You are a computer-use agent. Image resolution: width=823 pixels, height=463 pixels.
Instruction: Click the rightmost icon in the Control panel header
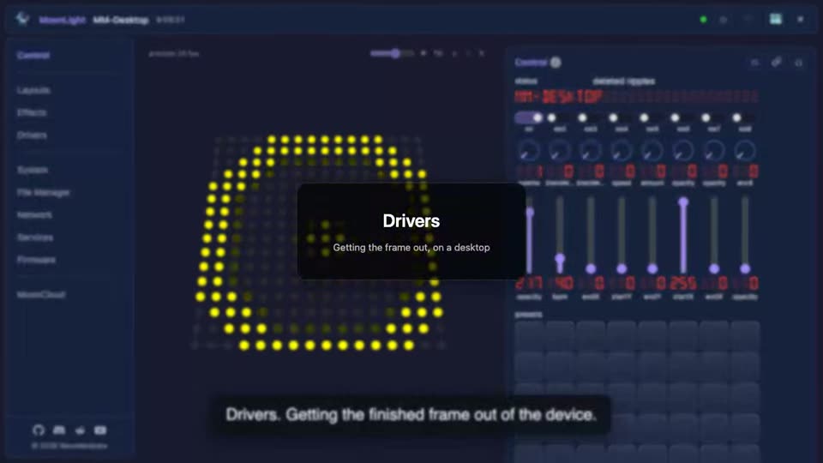tap(798, 63)
